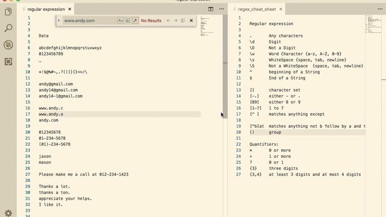Toggle Match Case in find widget

(x=121, y=20)
